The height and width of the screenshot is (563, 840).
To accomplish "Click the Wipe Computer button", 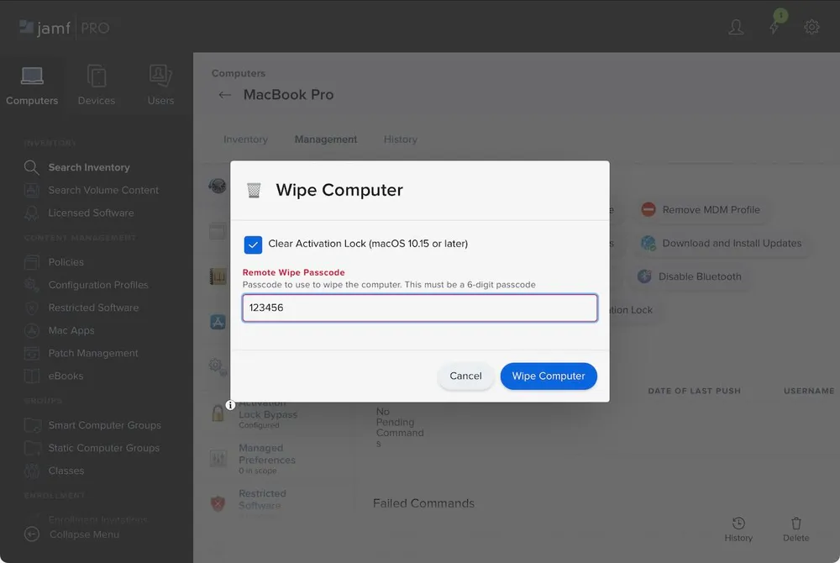I will 549,376.
